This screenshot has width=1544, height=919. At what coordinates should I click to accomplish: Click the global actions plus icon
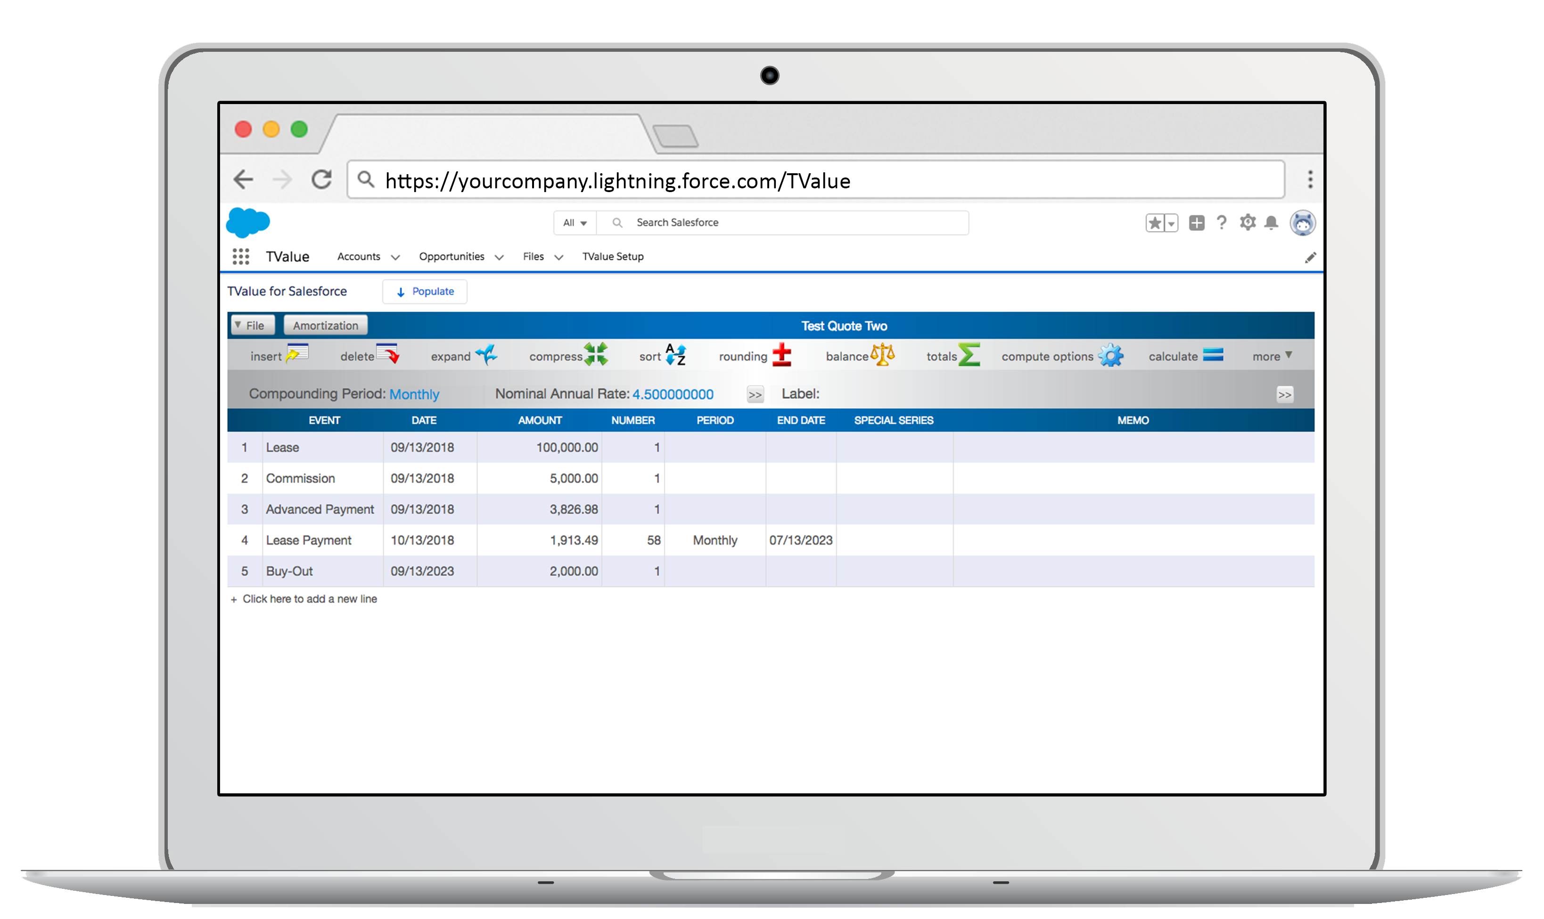[x=1197, y=223]
